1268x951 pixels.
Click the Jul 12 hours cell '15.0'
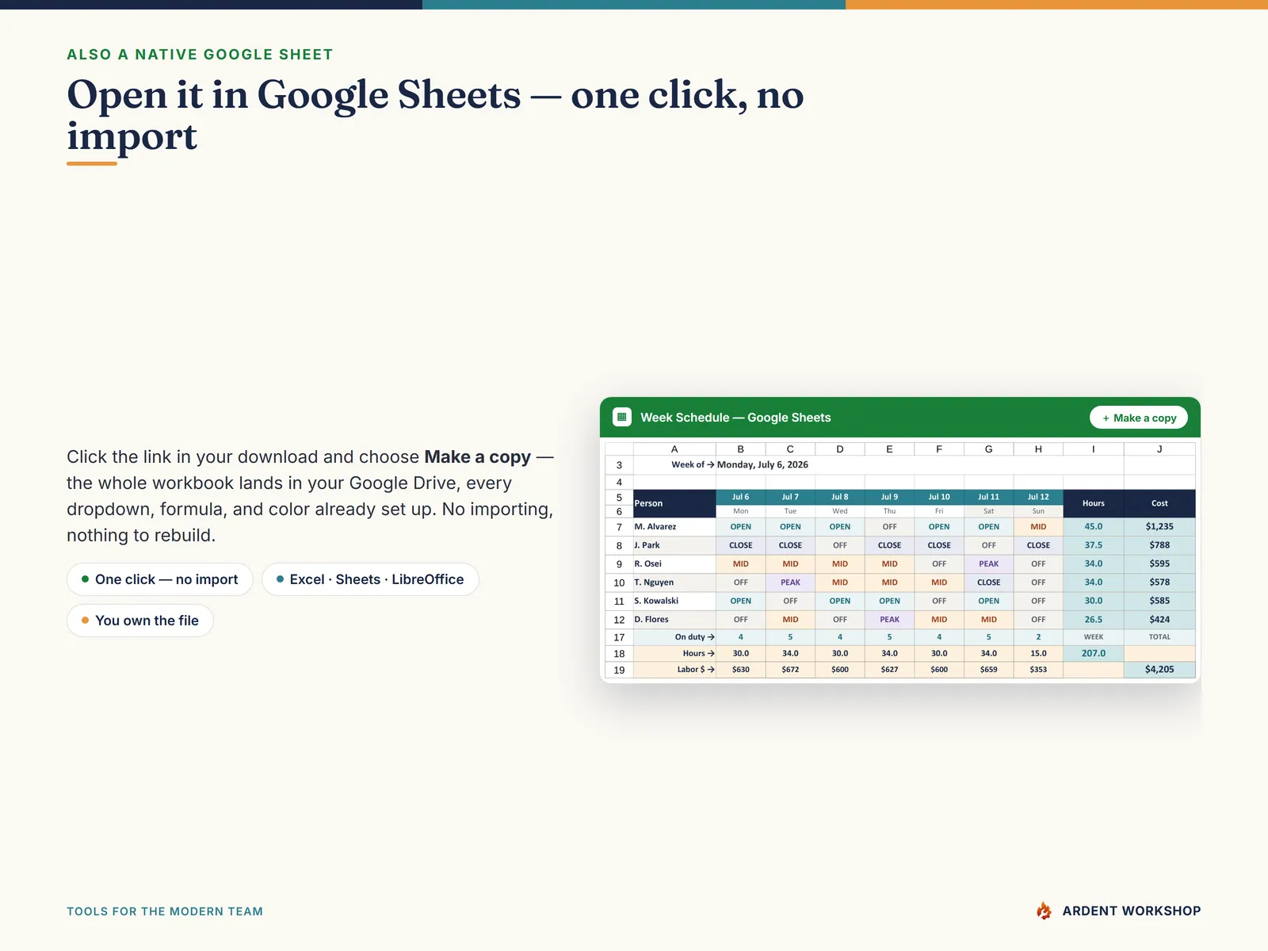pyautogui.click(x=1038, y=654)
